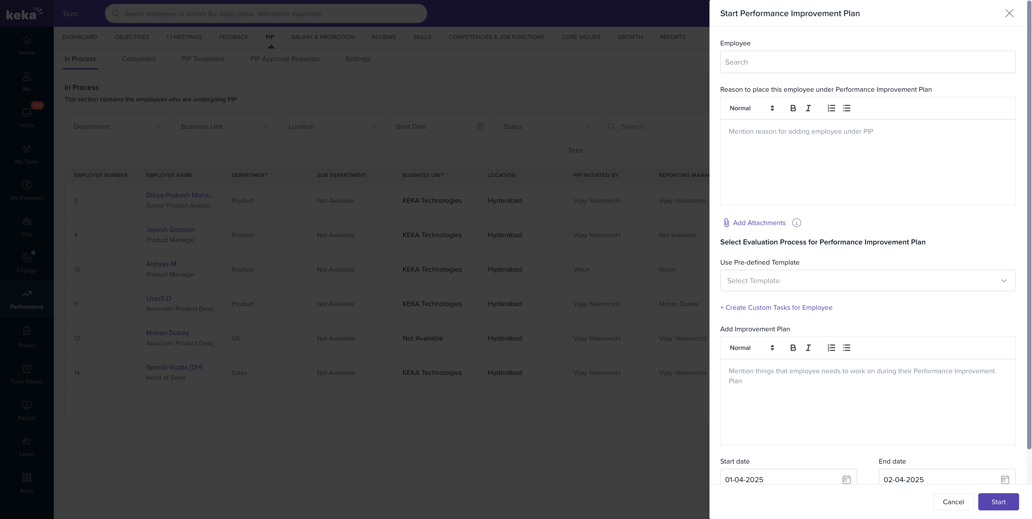
Task: Click Create Custom Tasks for Employee link
Action: coord(776,307)
